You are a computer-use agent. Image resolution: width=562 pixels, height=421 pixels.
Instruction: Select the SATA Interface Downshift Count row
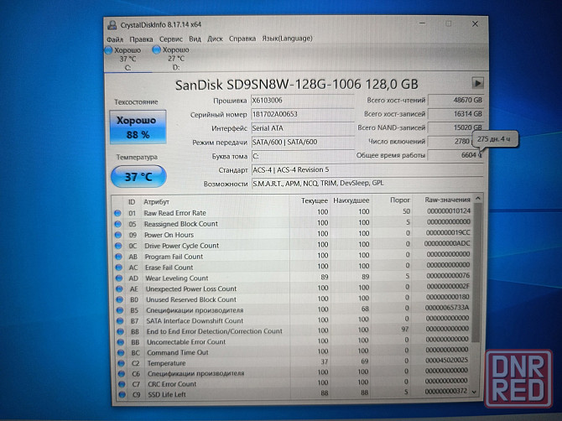(292, 320)
